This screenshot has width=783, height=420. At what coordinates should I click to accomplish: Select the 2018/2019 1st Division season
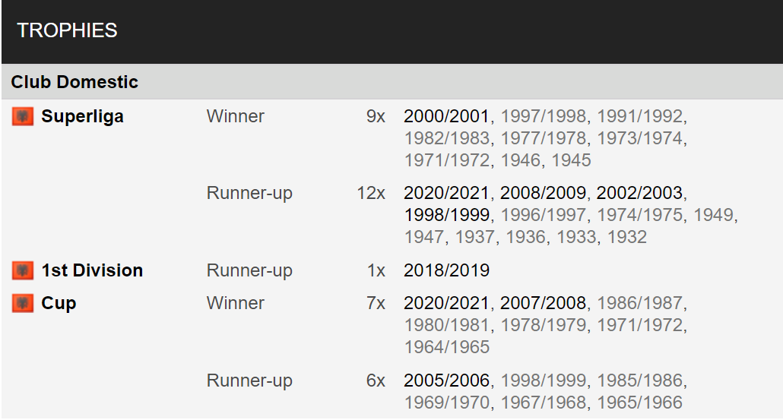446,270
